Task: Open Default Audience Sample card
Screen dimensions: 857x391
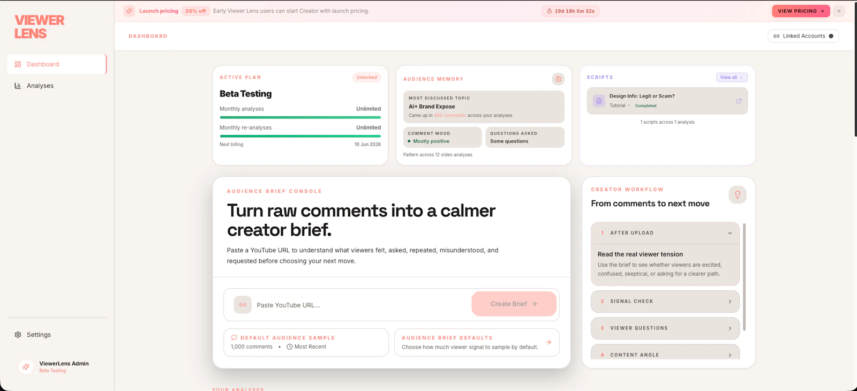Action: pyautogui.click(x=306, y=342)
